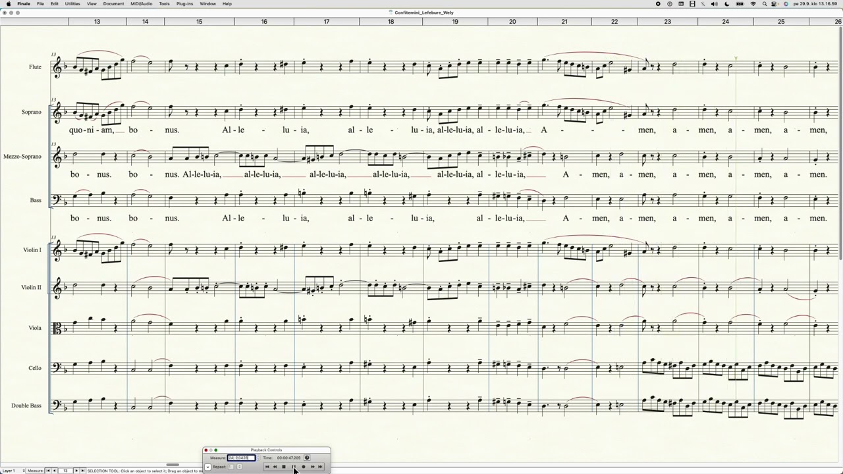
Task: Click measure 22 in the top ruler
Action: pyautogui.click(x=614, y=22)
